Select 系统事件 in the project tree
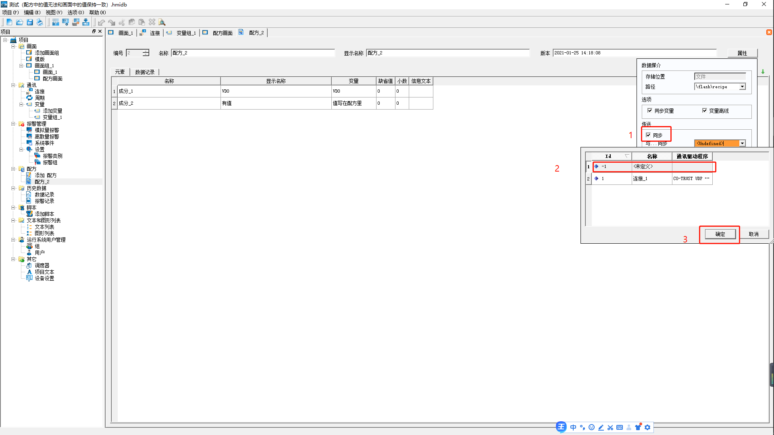 pyautogui.click(x=44, y=143)
